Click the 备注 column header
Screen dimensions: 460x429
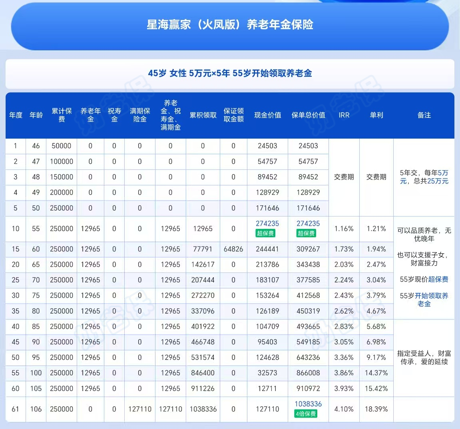[424, 115]
